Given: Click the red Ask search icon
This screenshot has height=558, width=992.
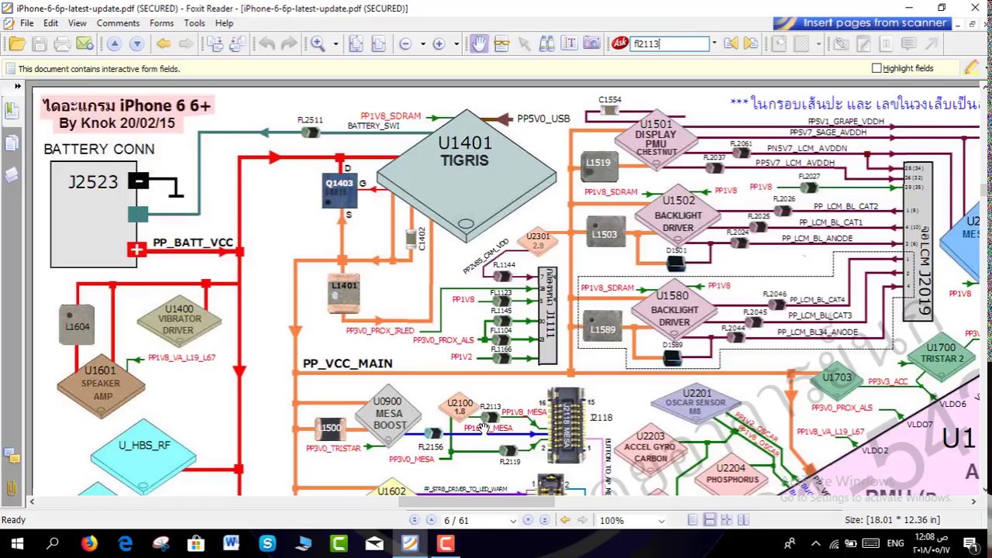Looking at the screenshot, I should (620, 43).
